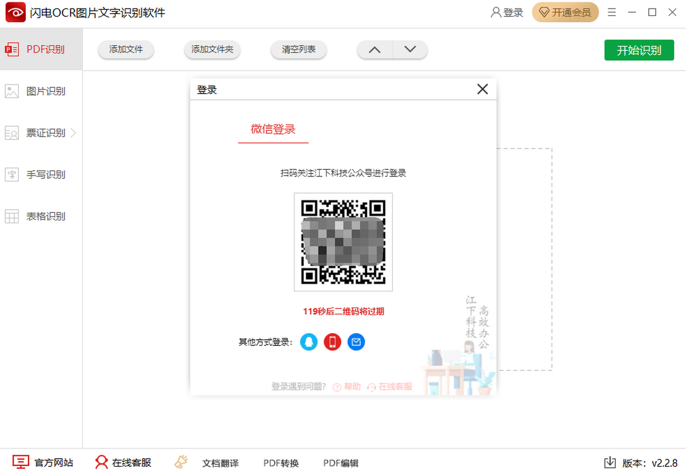Click the version download icon

pos(610,462)
